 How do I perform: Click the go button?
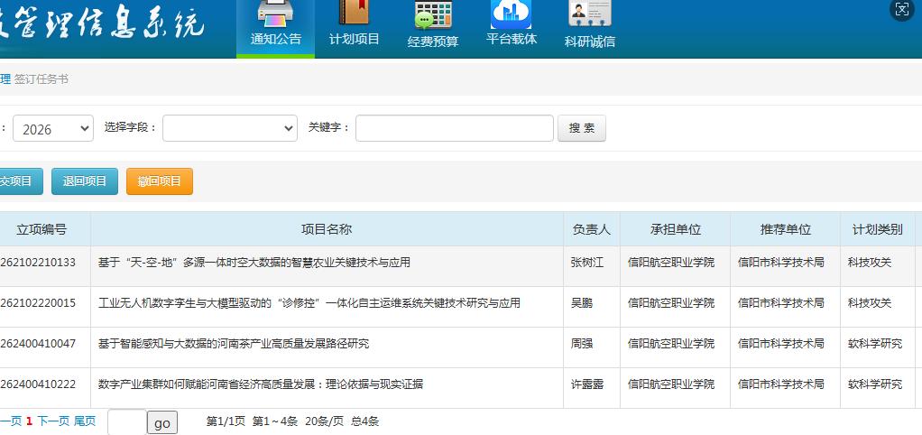click(162, 422)
